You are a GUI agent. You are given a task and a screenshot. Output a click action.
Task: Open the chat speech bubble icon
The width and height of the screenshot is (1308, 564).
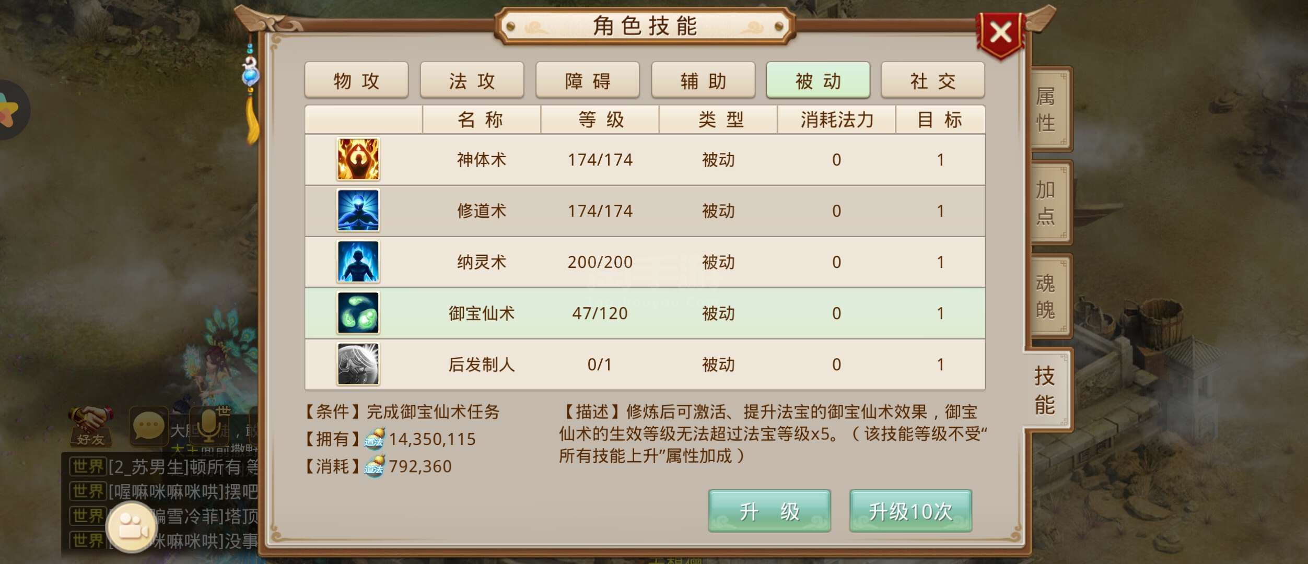click(149, 426)
